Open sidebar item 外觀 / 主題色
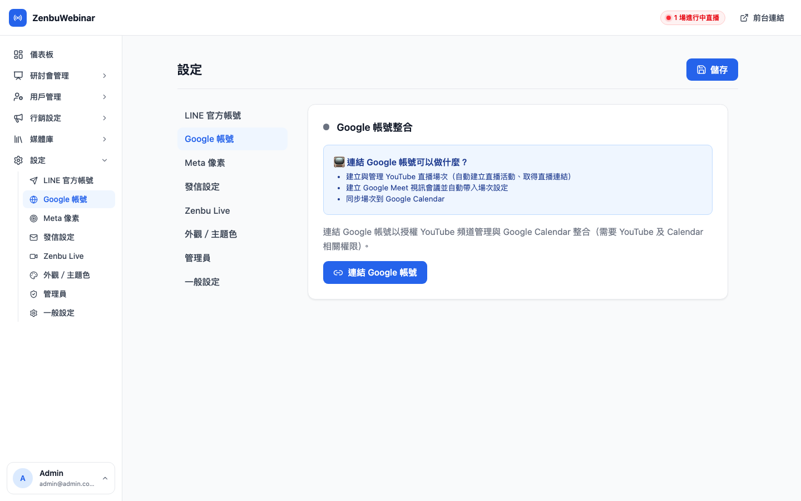Image resolution: width=801 pixels, height=501 pixels. tap(69, 275)
